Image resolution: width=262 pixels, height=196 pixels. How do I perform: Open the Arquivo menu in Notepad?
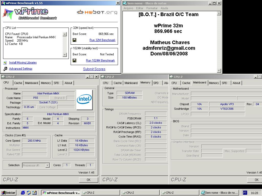pyautogui.click(x=128, y=8)
